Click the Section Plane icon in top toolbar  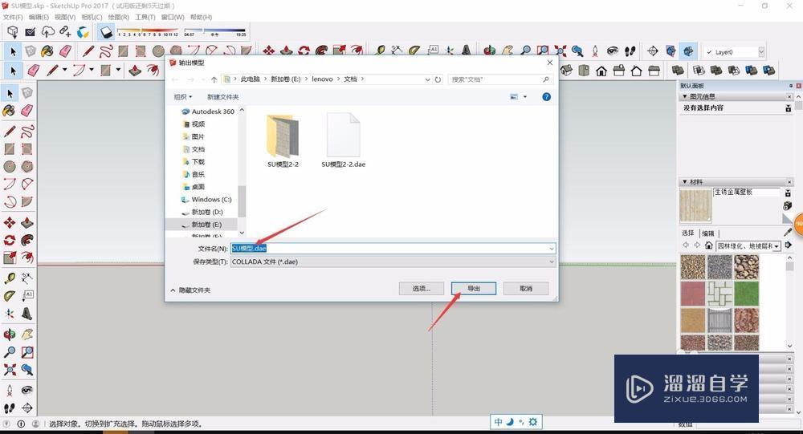tap(652, 51)
